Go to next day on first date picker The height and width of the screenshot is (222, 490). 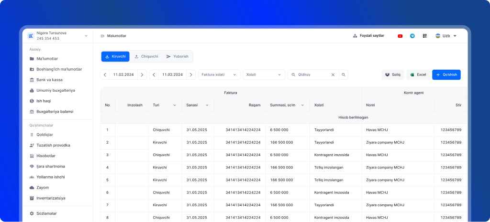pos(142,75)
